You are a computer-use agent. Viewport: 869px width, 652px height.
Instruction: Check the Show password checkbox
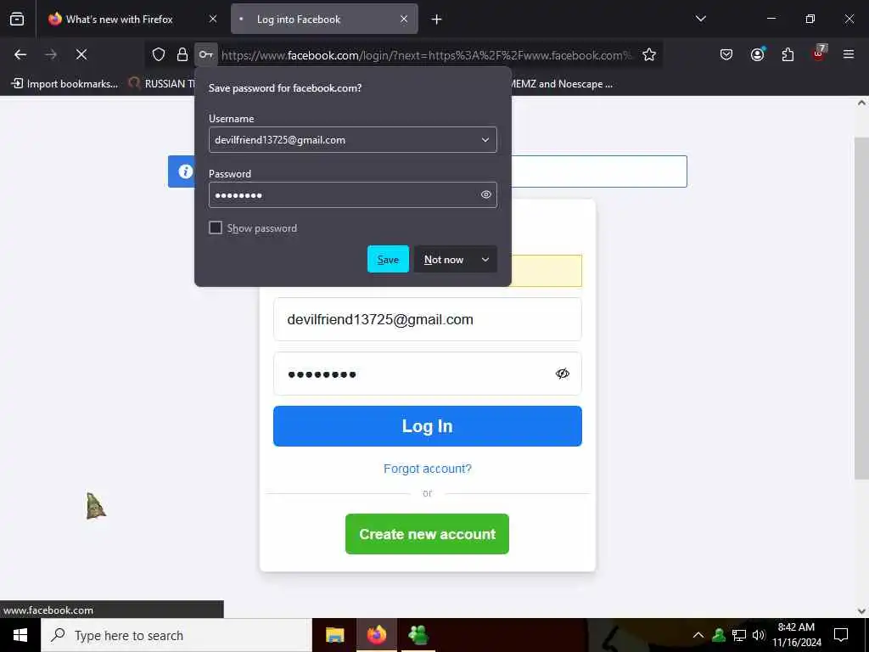tap(216, 228)
